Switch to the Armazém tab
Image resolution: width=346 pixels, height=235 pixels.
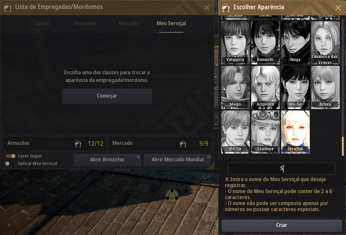point(86,23)
